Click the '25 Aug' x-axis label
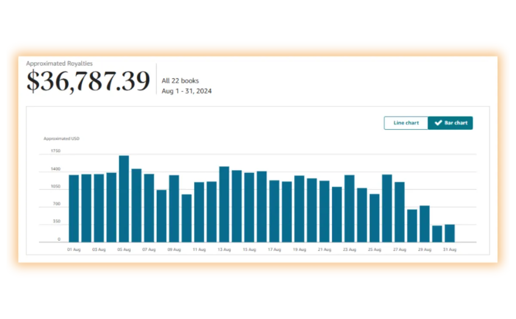This screenshot has width=516, height=319. click(x=375, y=250)
